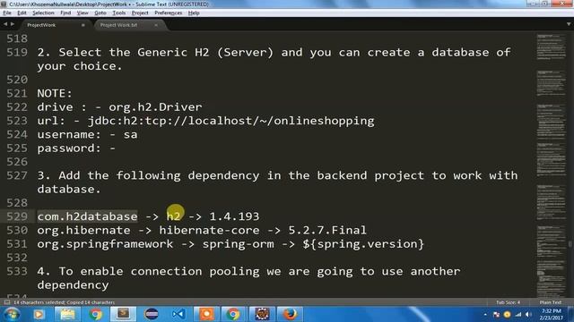Viewport: 574px width, 322px height.
Task: Change Plain Text syntax selector
Action: click(x=550, y=302)
